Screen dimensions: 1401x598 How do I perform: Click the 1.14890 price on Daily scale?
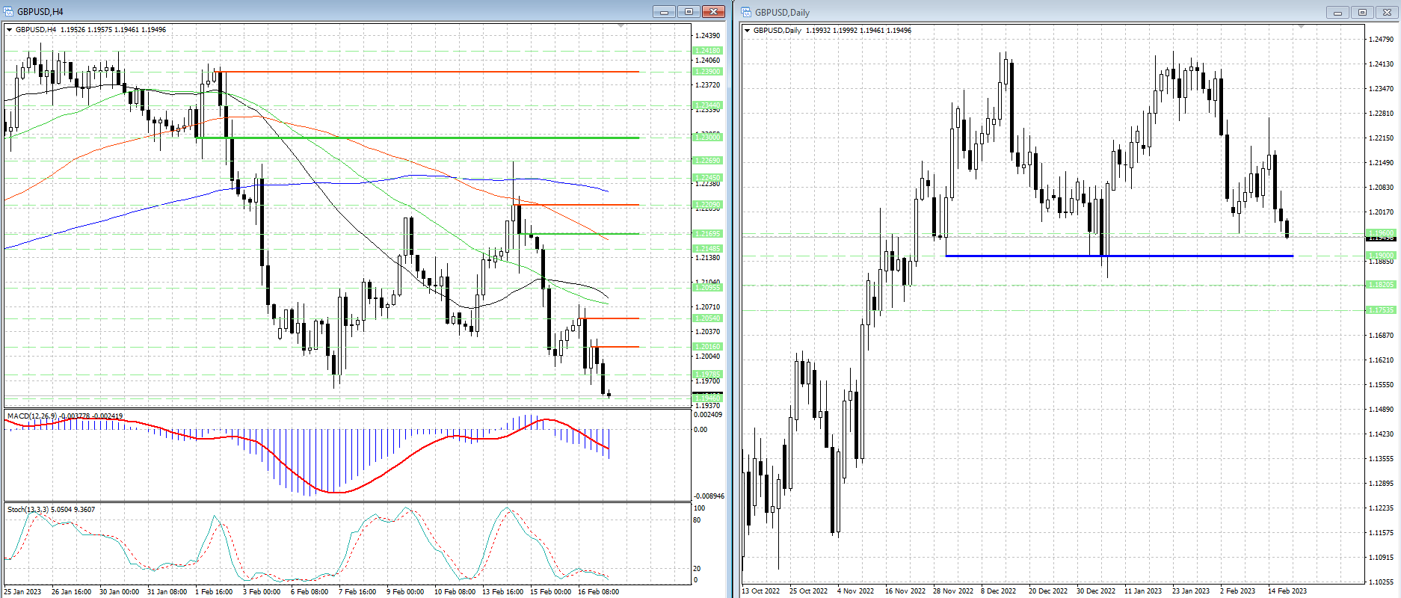(1381, 410)
